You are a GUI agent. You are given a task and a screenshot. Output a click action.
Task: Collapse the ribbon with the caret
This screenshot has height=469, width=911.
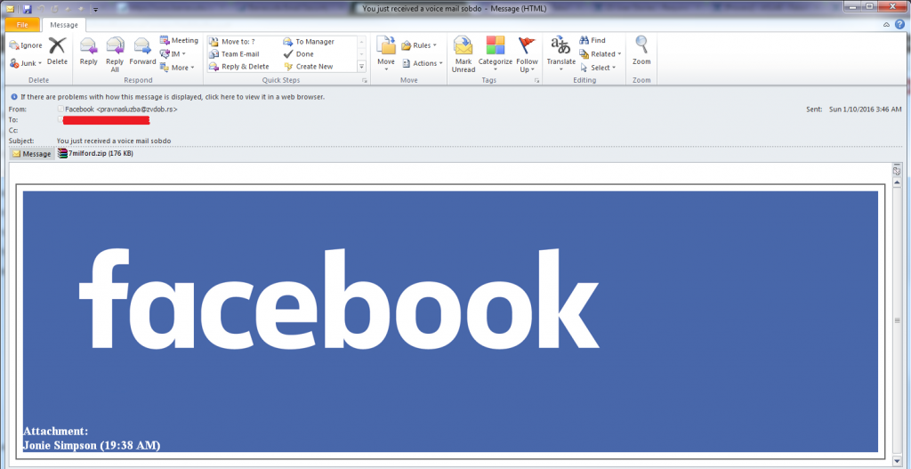pos(886,24)
